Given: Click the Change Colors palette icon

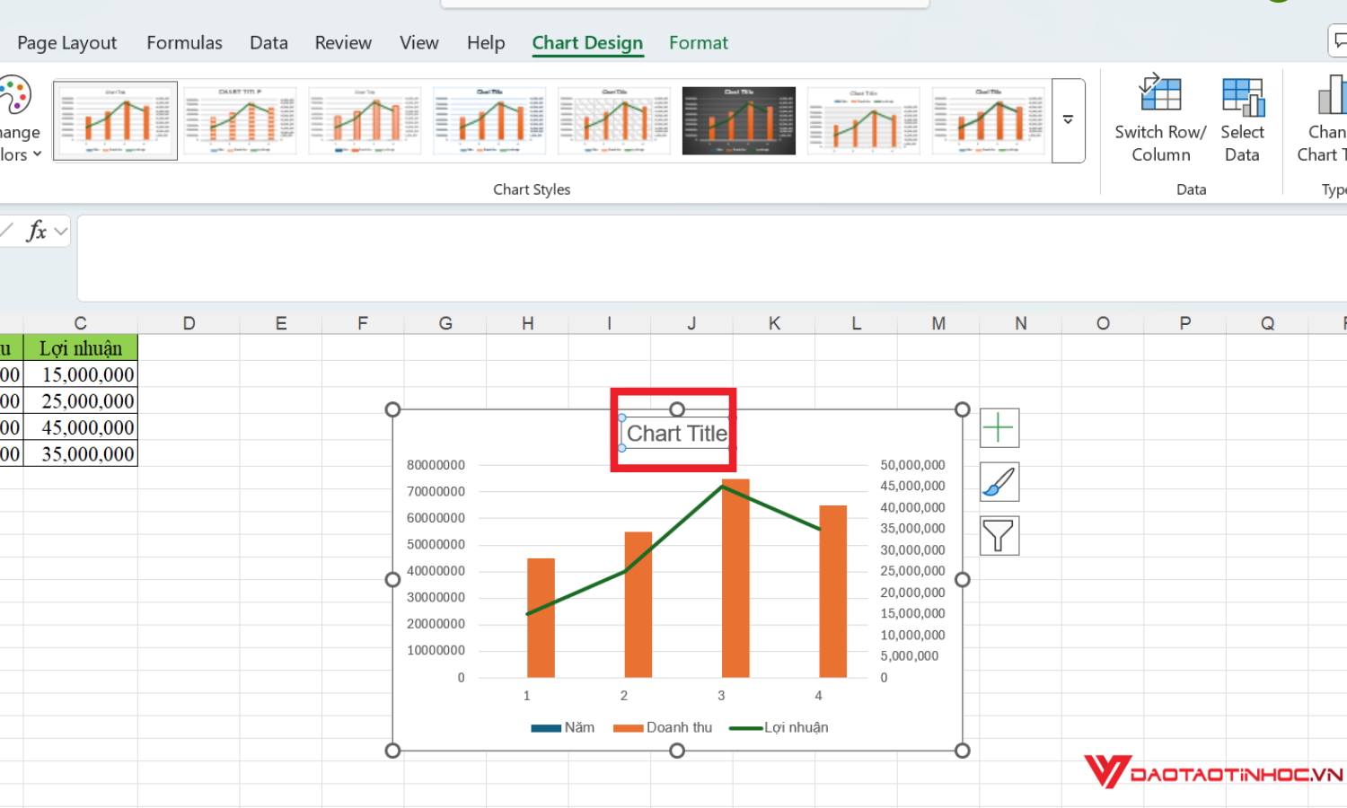Looking at the screenshot, I should [x=15, y=95].
